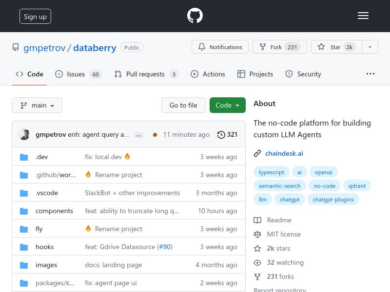This screenshot has height=292, width=390.
Task: Select the ai topic tag
Action: pyautogui.click(x=299, y=172)
